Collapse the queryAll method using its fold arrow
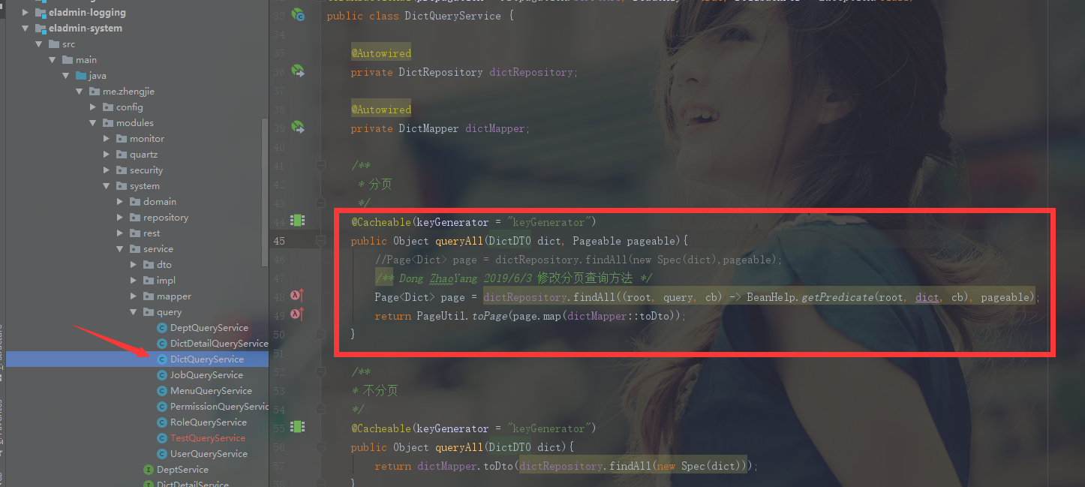This screenshot has width=1085, height=487. (320, 240)
